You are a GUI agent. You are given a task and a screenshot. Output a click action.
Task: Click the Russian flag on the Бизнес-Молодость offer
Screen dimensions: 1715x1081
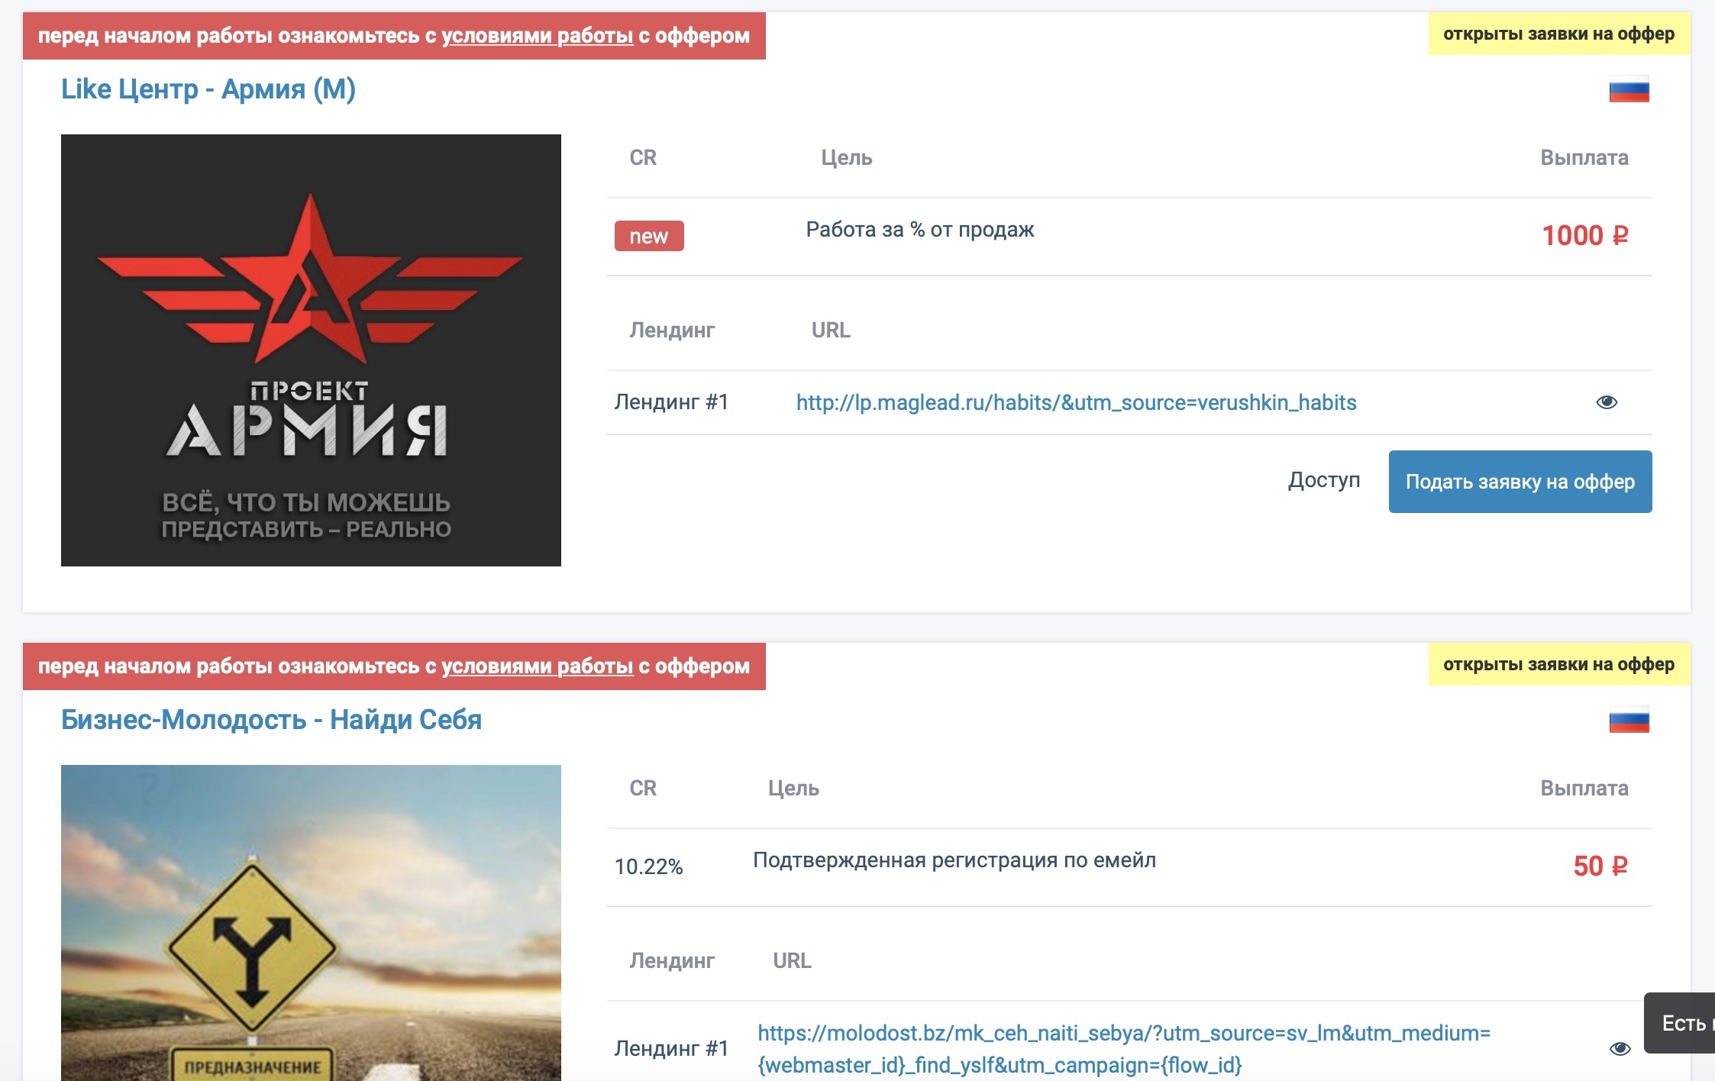pos(1629,721)
